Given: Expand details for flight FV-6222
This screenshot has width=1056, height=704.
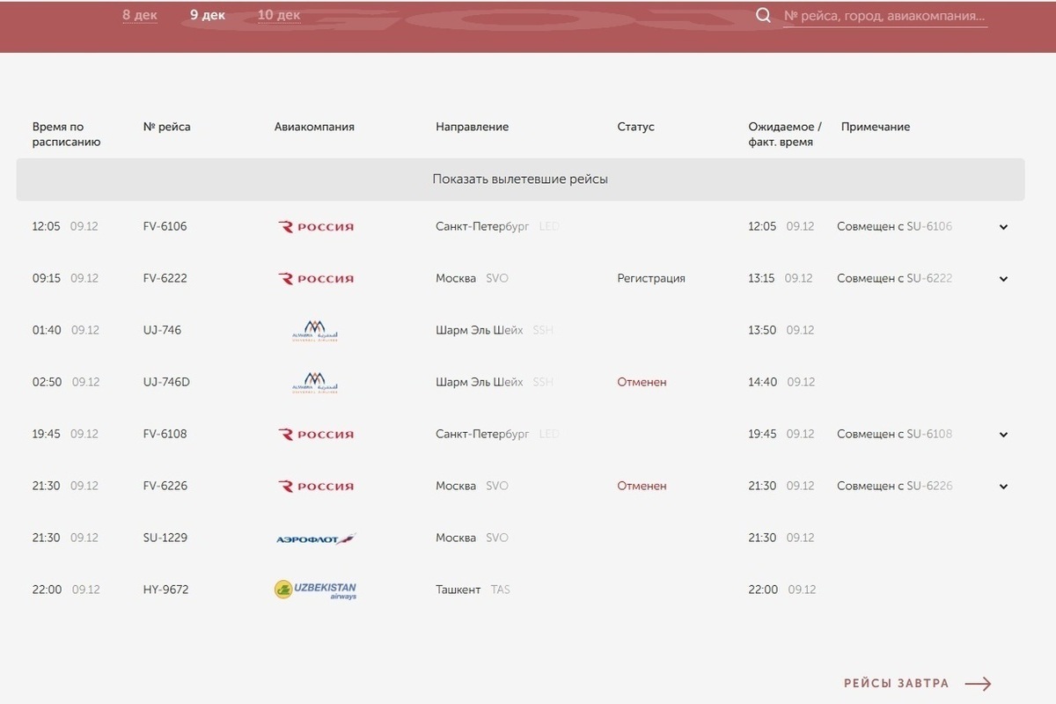Looking at the screenshot, I should pos(1003,279).
